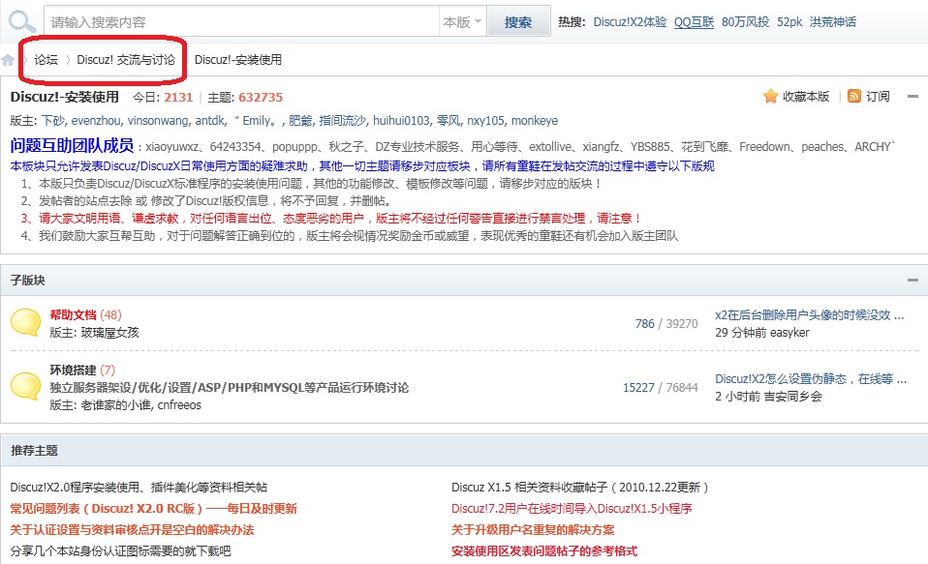The height and width of the screenshot is (564, 928).
Task: Click 订阅 subscribe link
Action: 878,97
